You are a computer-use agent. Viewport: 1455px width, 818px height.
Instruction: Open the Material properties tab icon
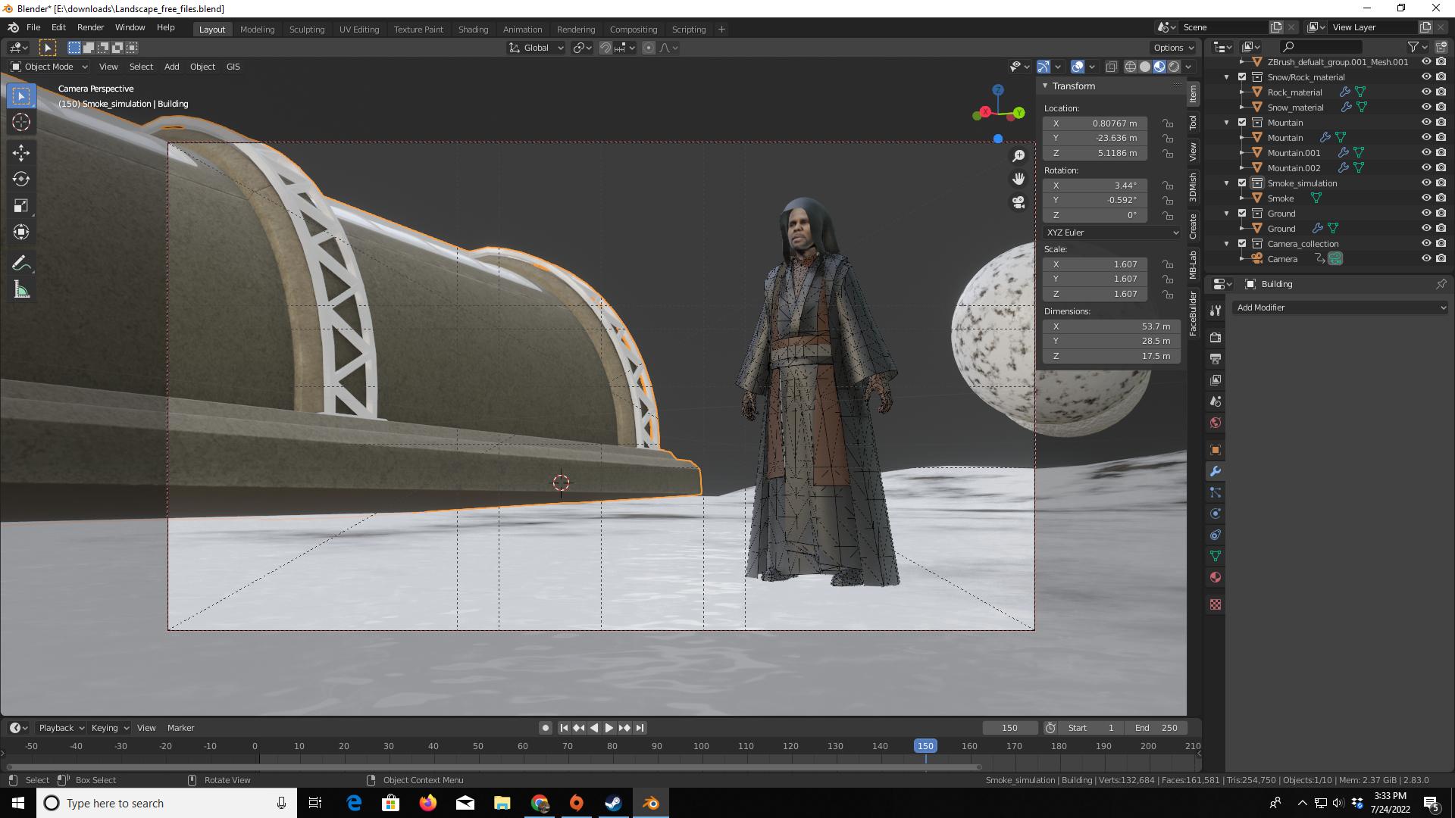pos(1216,577)
